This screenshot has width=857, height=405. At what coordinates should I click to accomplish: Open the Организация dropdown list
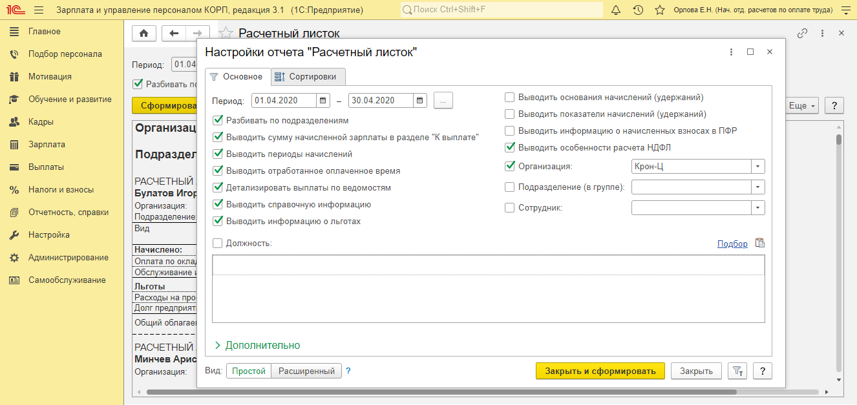[x=757, y=167]
